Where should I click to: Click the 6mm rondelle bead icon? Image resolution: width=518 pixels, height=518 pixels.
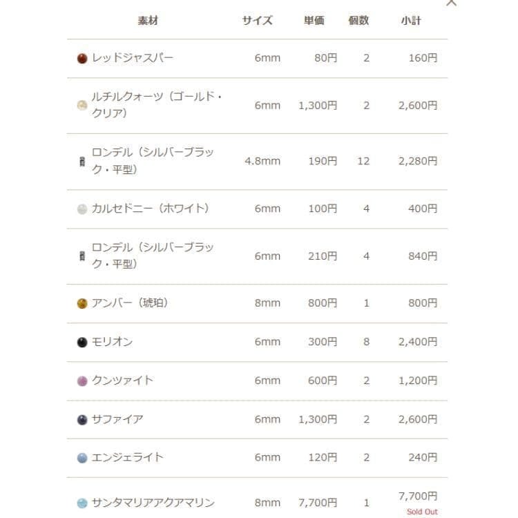(x=82, y=256)
